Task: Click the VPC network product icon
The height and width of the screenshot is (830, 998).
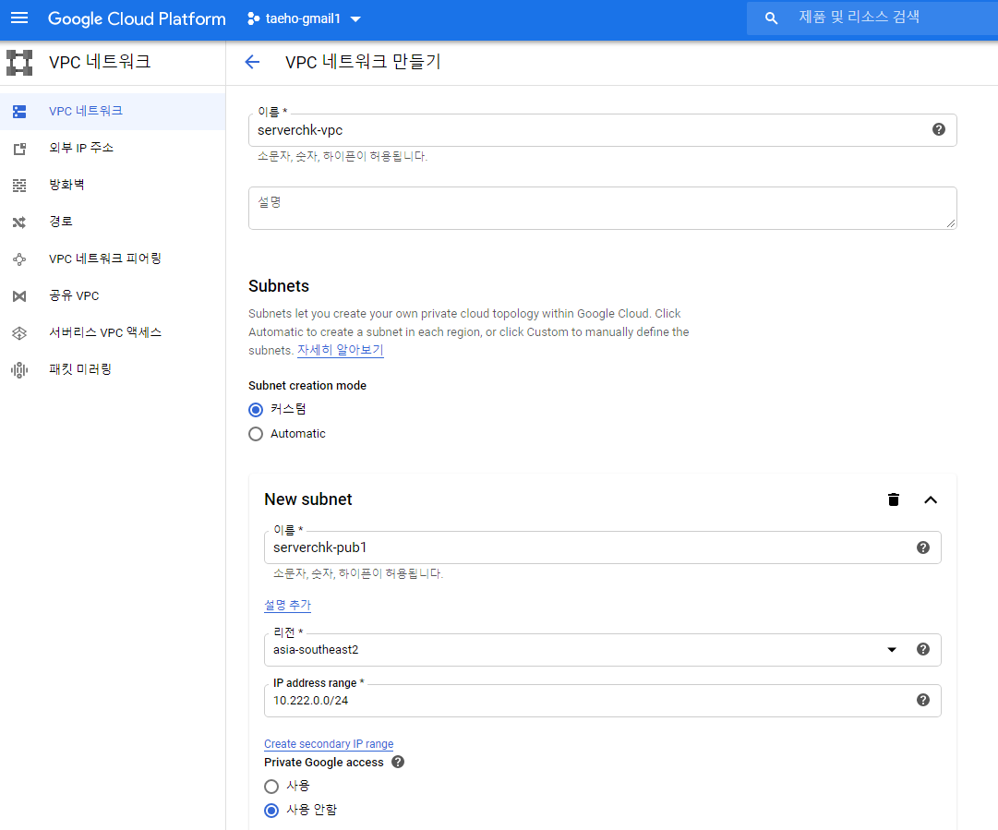Action: click(19, 63)
